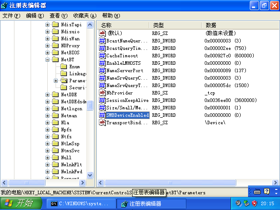This screenshot has height=210, width=280.
Task: Sort values by the 数据 column header
Action: click(240, 25)
